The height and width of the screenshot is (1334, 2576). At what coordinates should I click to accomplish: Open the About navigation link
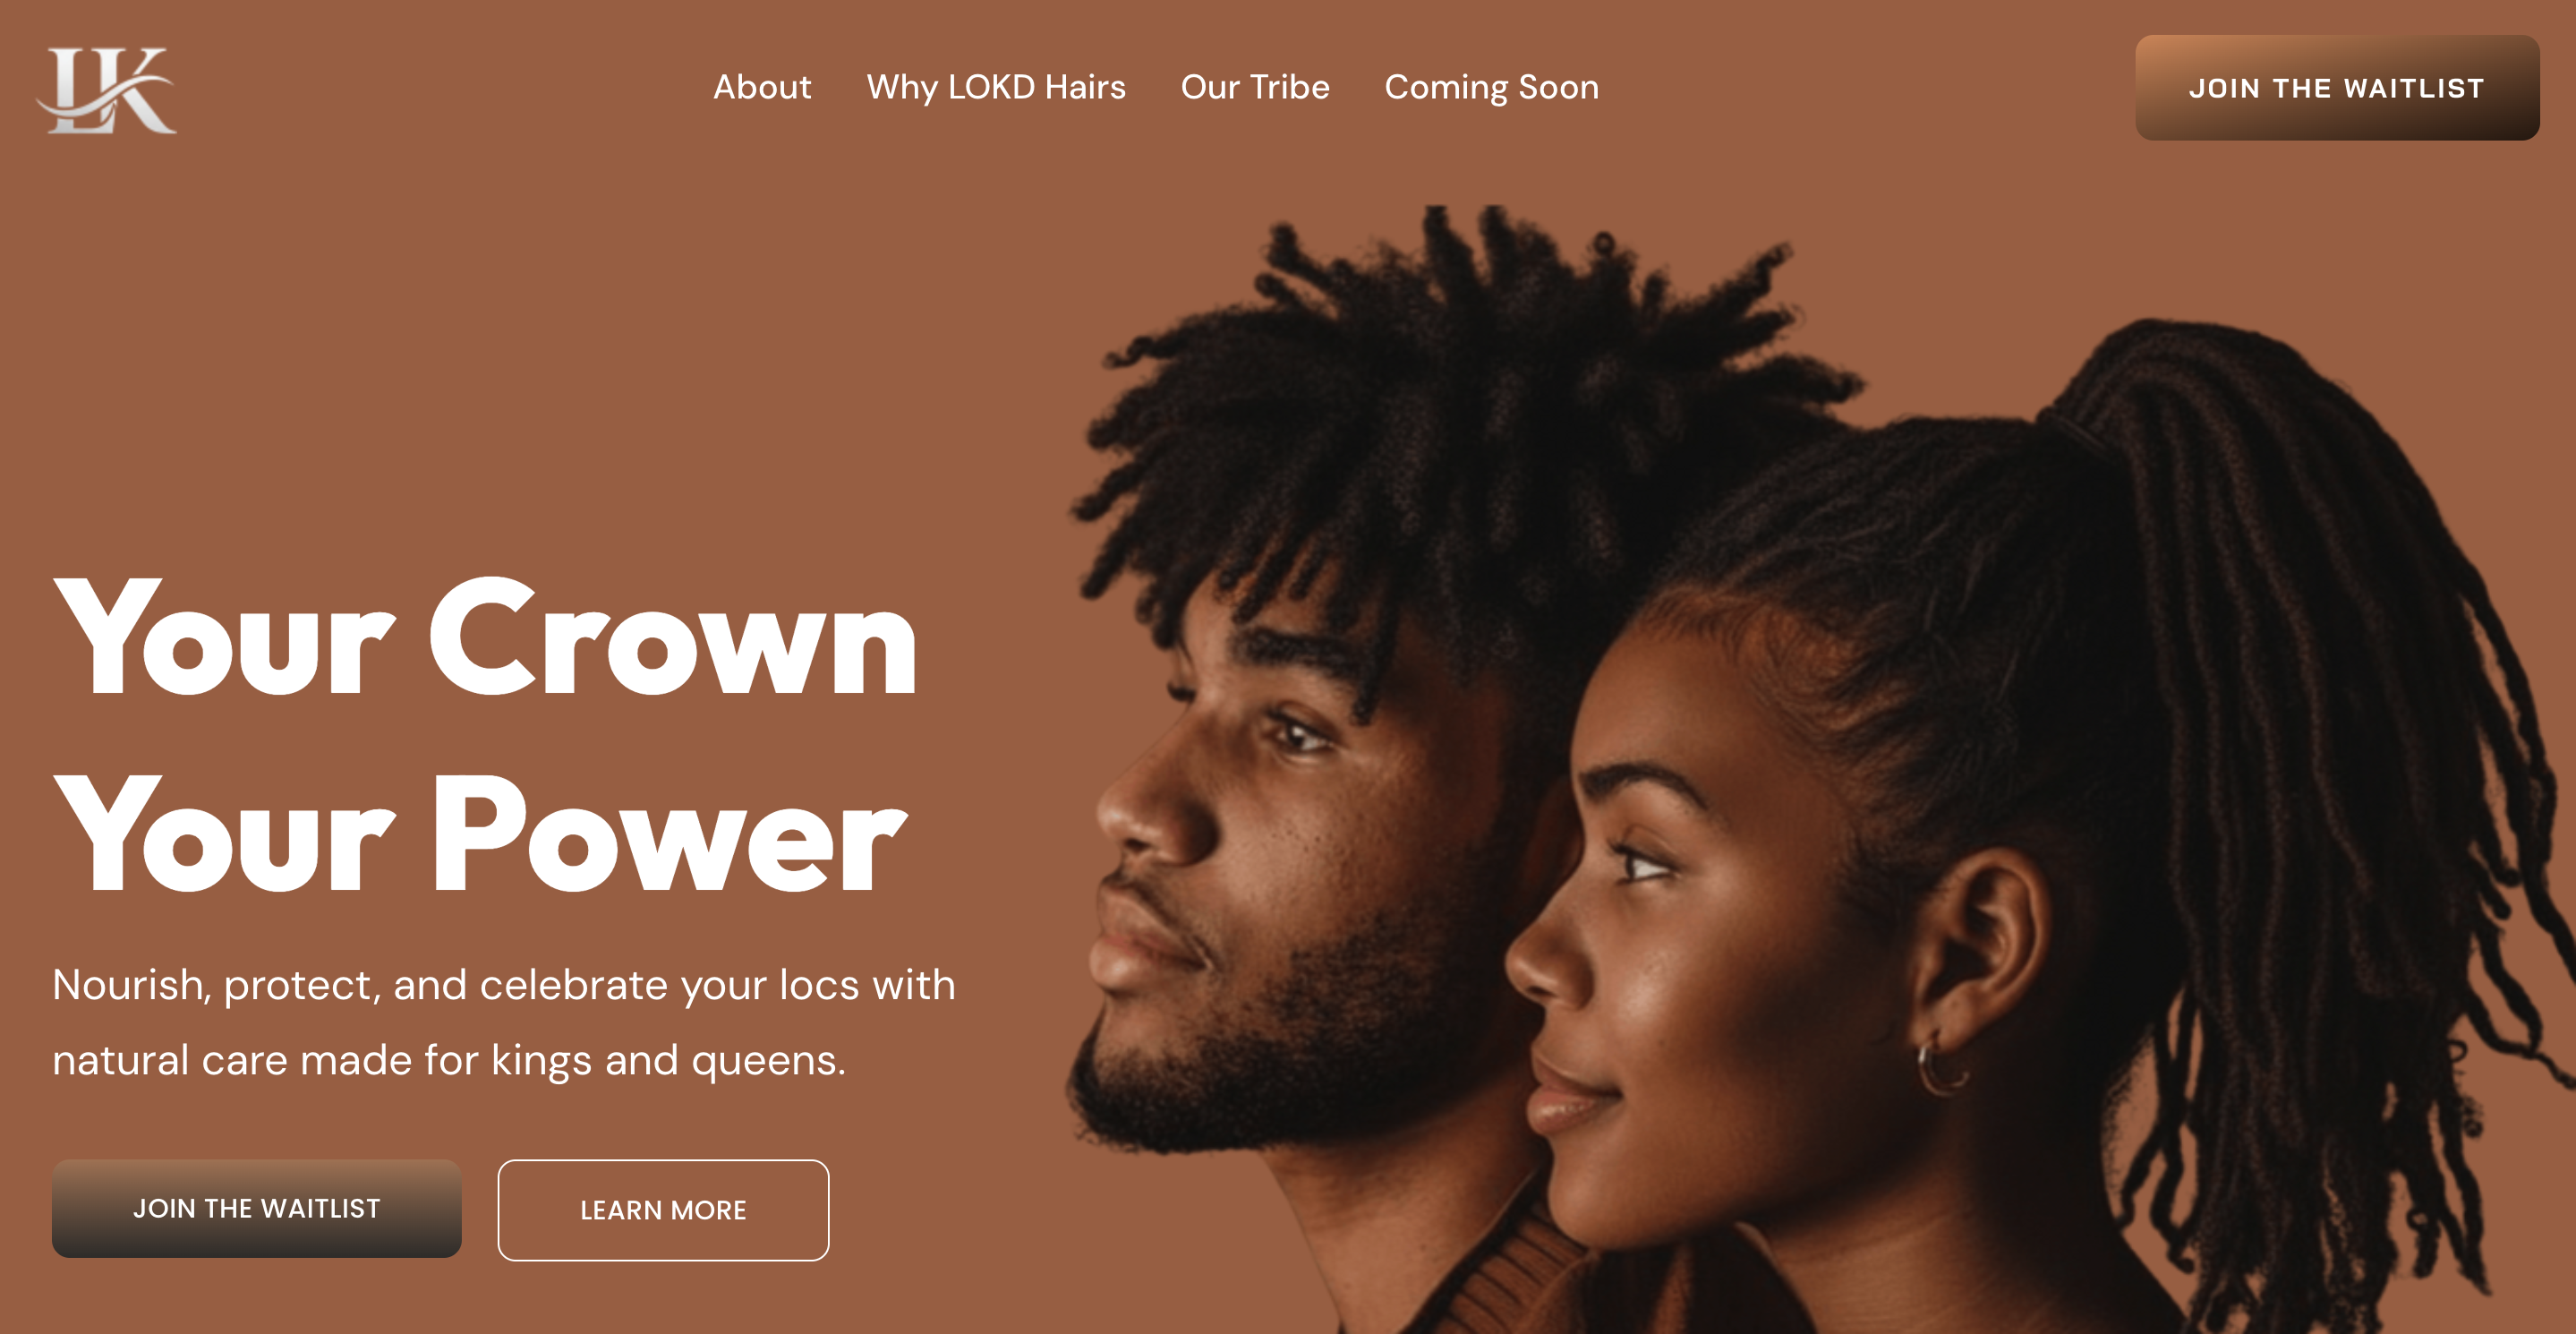pos(762,87)
